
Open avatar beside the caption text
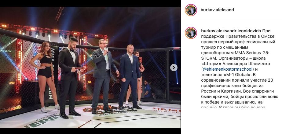point(191,33)
